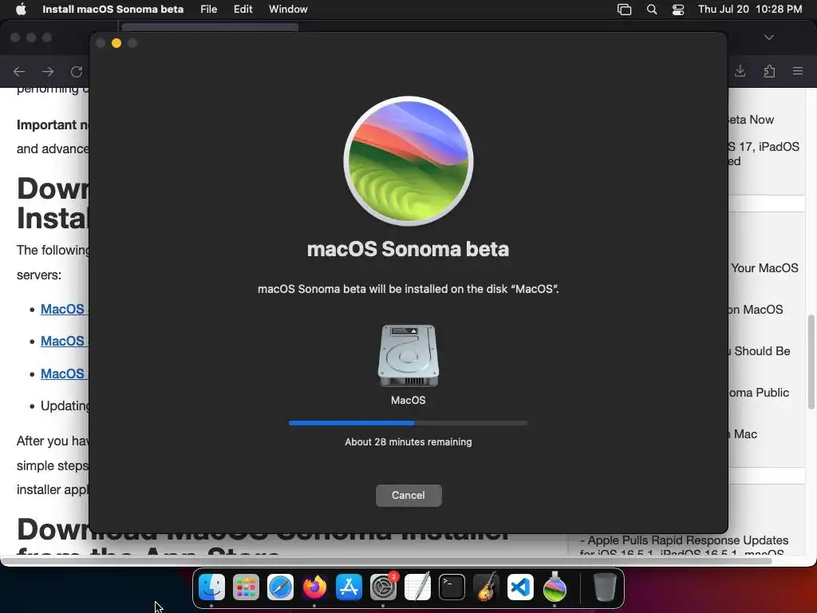Open App Store from the Dock
The image size is (817, 613).
(x=349, y=587)
